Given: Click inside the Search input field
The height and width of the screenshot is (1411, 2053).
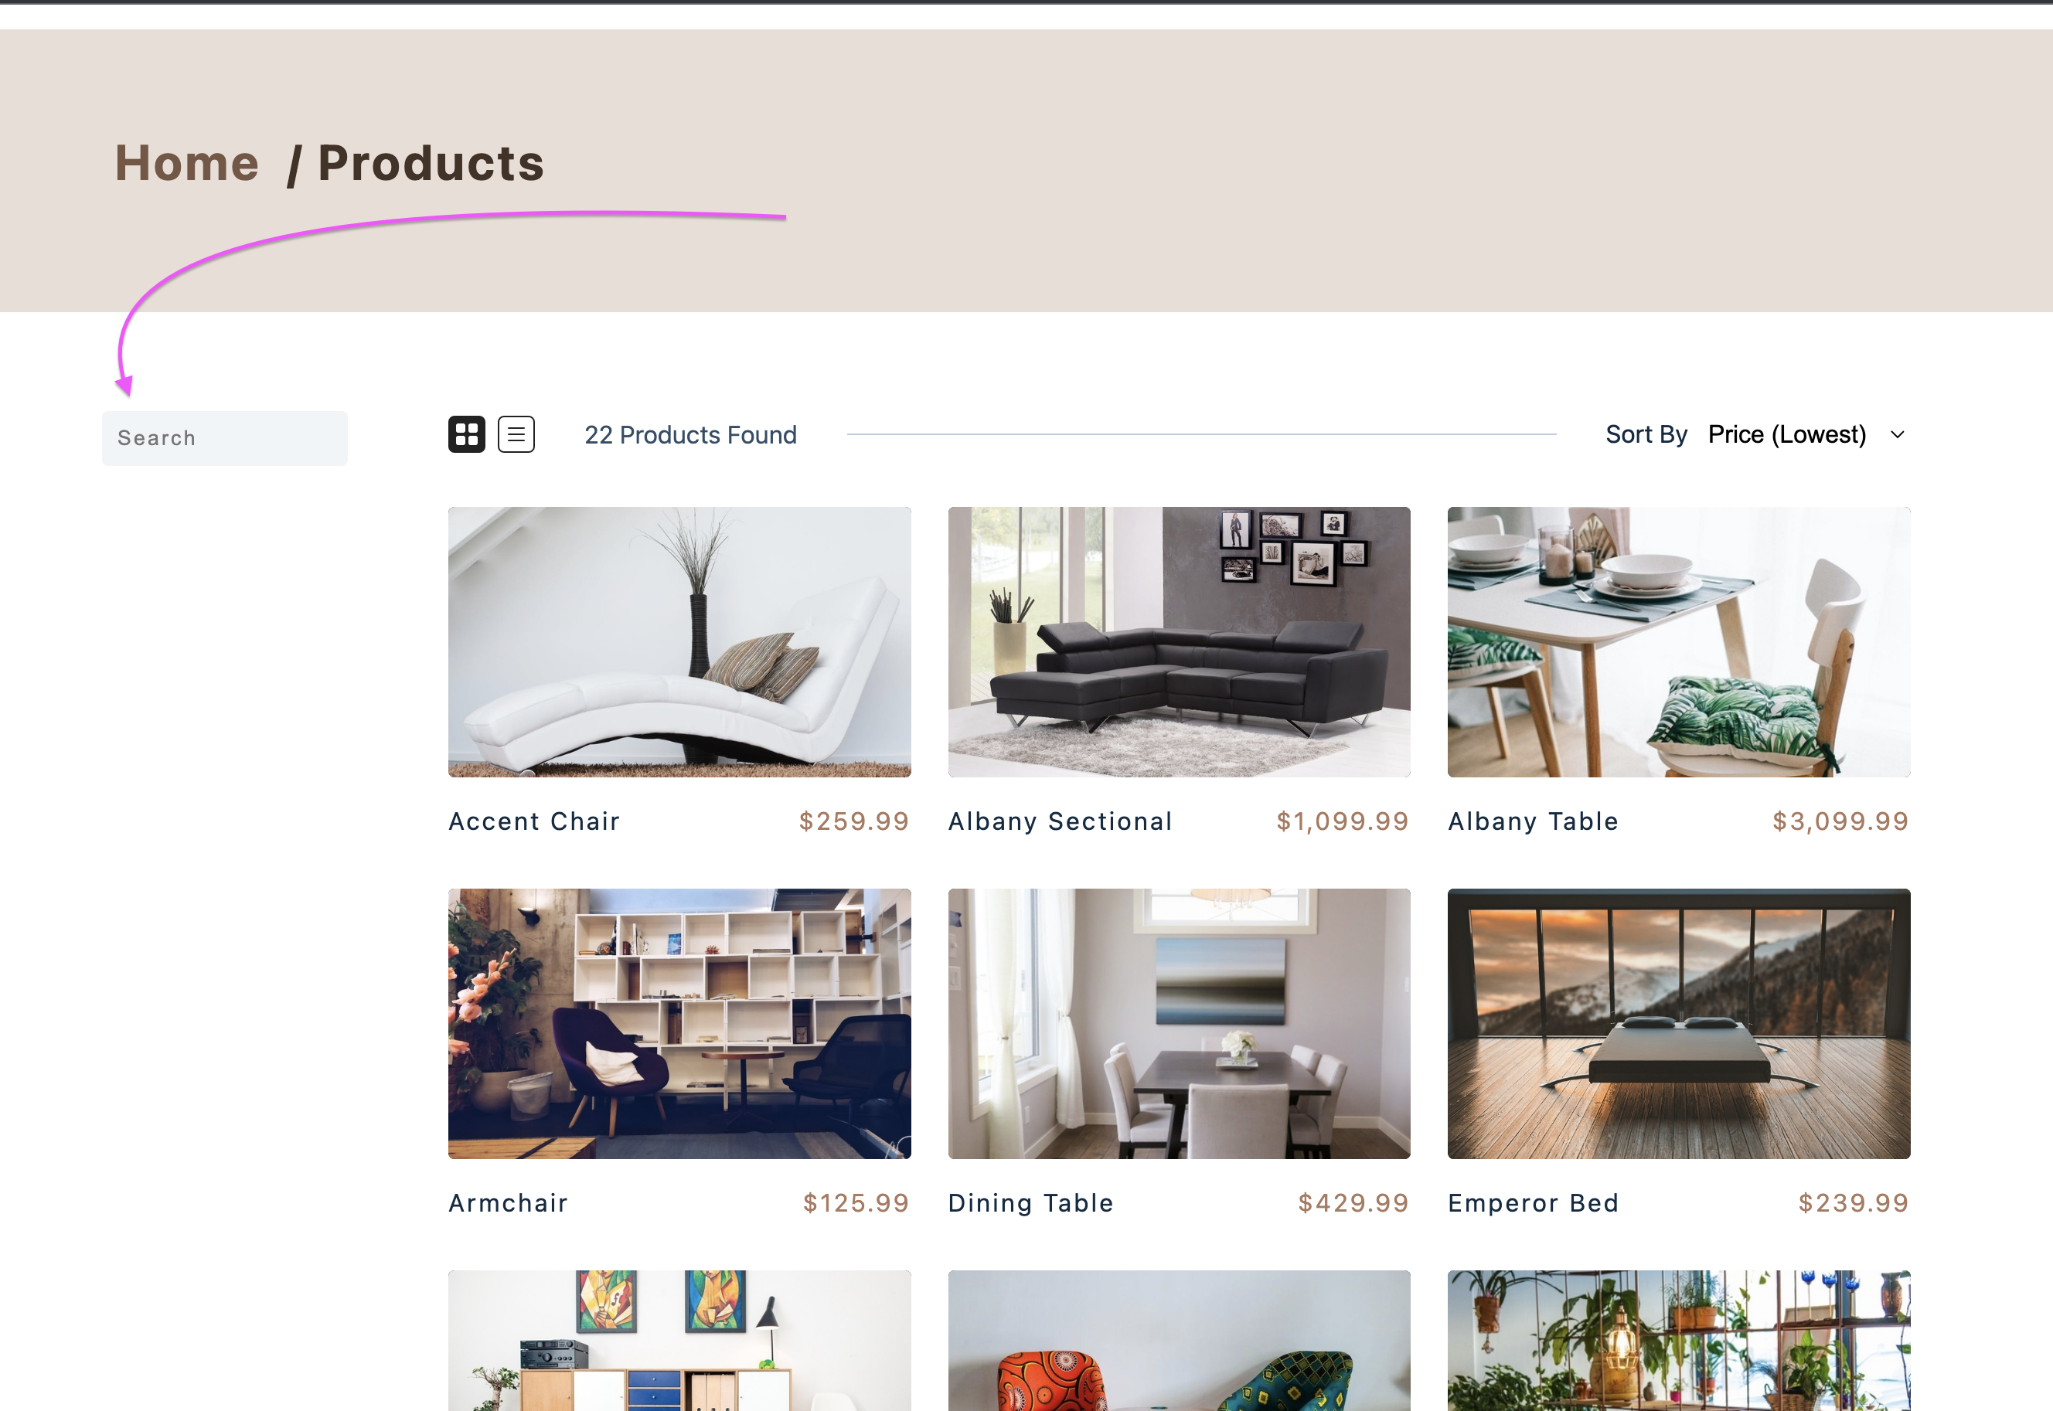Looking at the screenshot, I should point(225,438).
